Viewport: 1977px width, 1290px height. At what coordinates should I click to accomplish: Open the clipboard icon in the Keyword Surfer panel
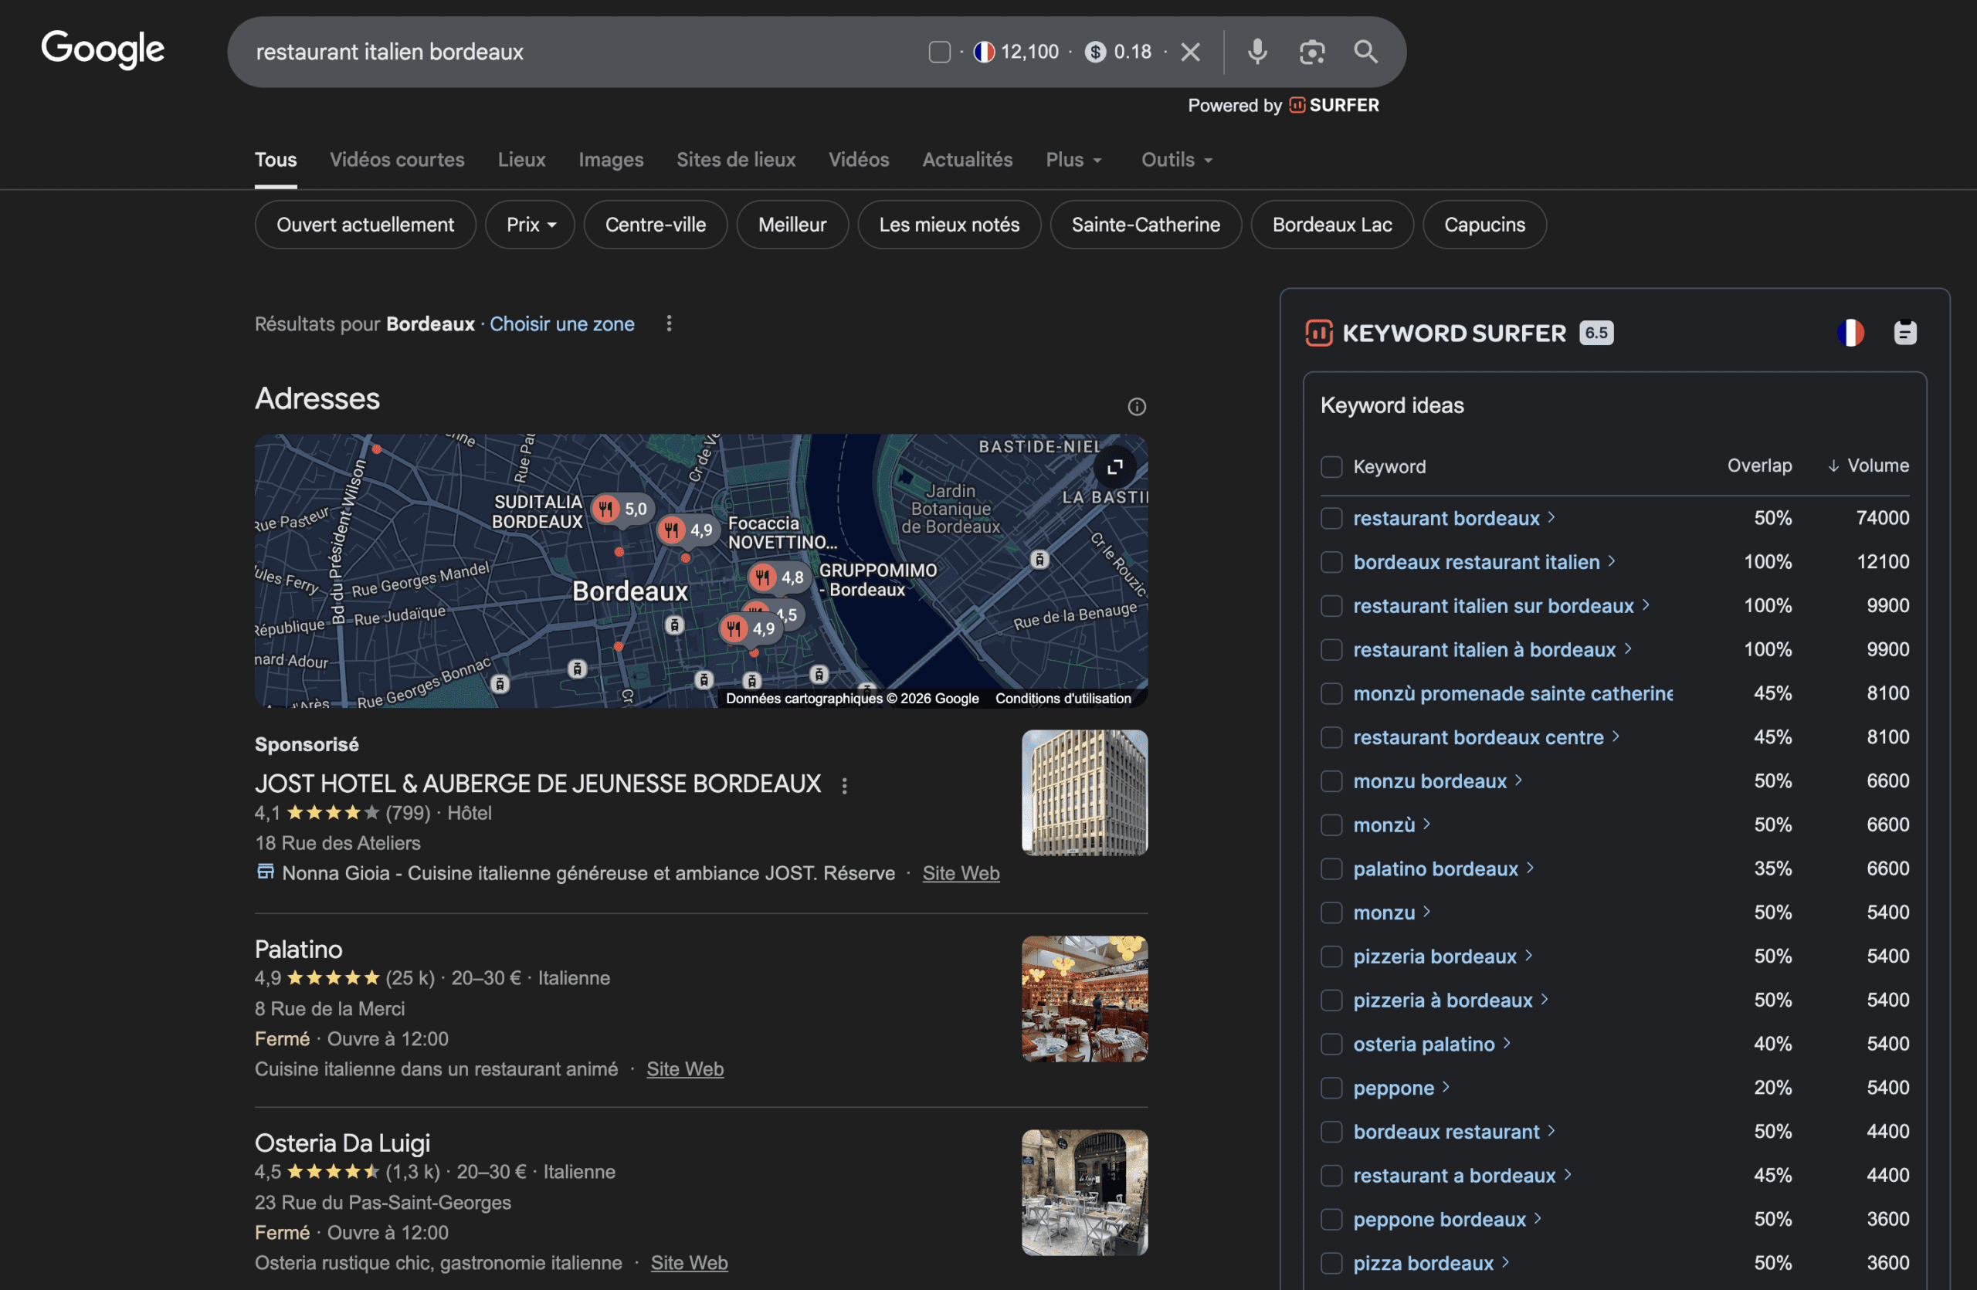coord(1904,332)
